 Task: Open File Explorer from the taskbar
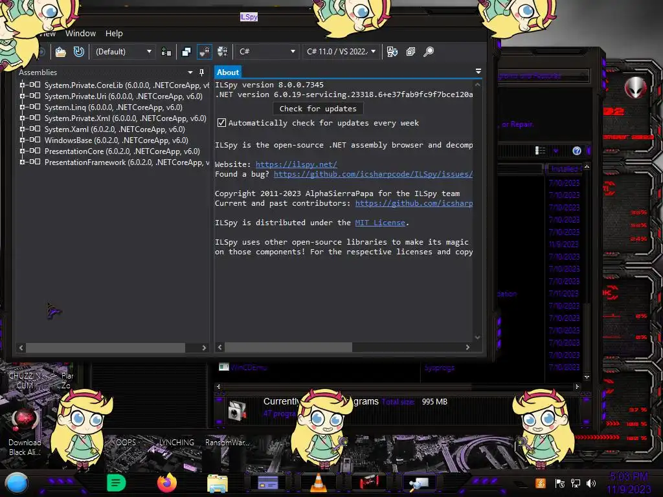point(218,483)
